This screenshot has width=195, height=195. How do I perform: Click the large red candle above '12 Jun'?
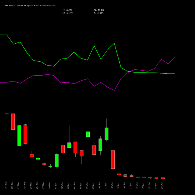113,160
